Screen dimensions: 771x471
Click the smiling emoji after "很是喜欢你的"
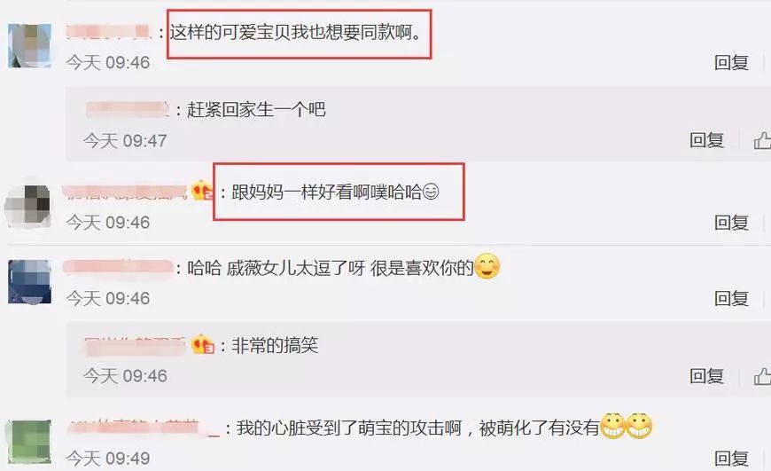tap(487, 266)
